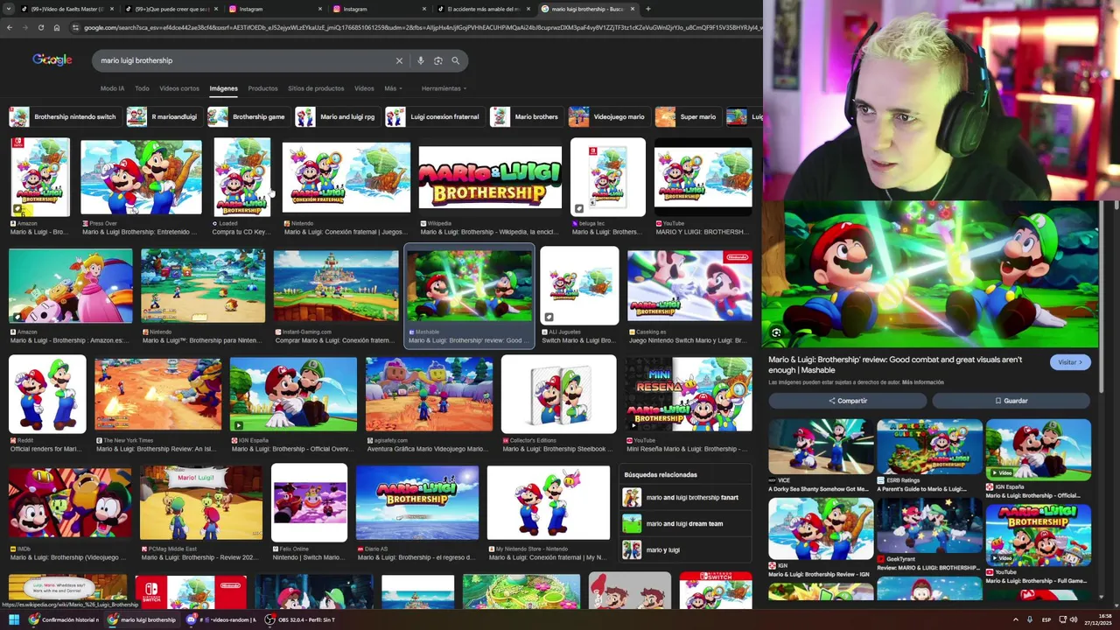Click the Compartir share button
The width and height of the screenshot is (1120, 630).
(847, 401)
